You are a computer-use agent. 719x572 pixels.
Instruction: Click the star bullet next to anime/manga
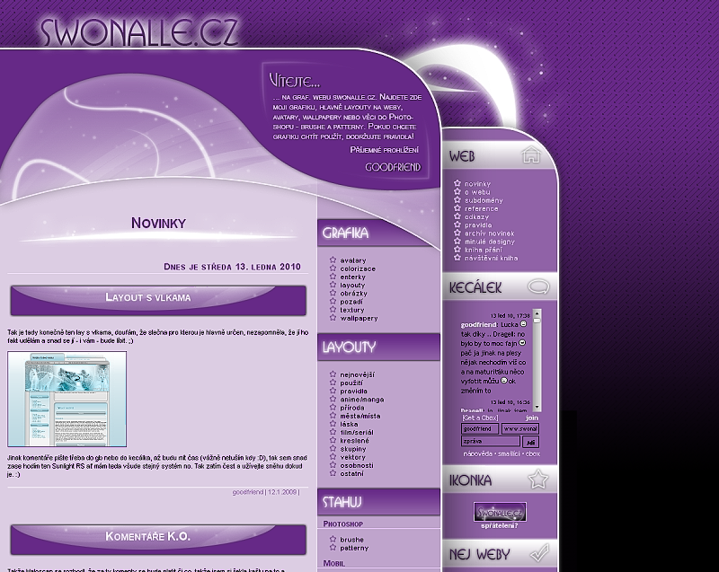tap(333, 399)
